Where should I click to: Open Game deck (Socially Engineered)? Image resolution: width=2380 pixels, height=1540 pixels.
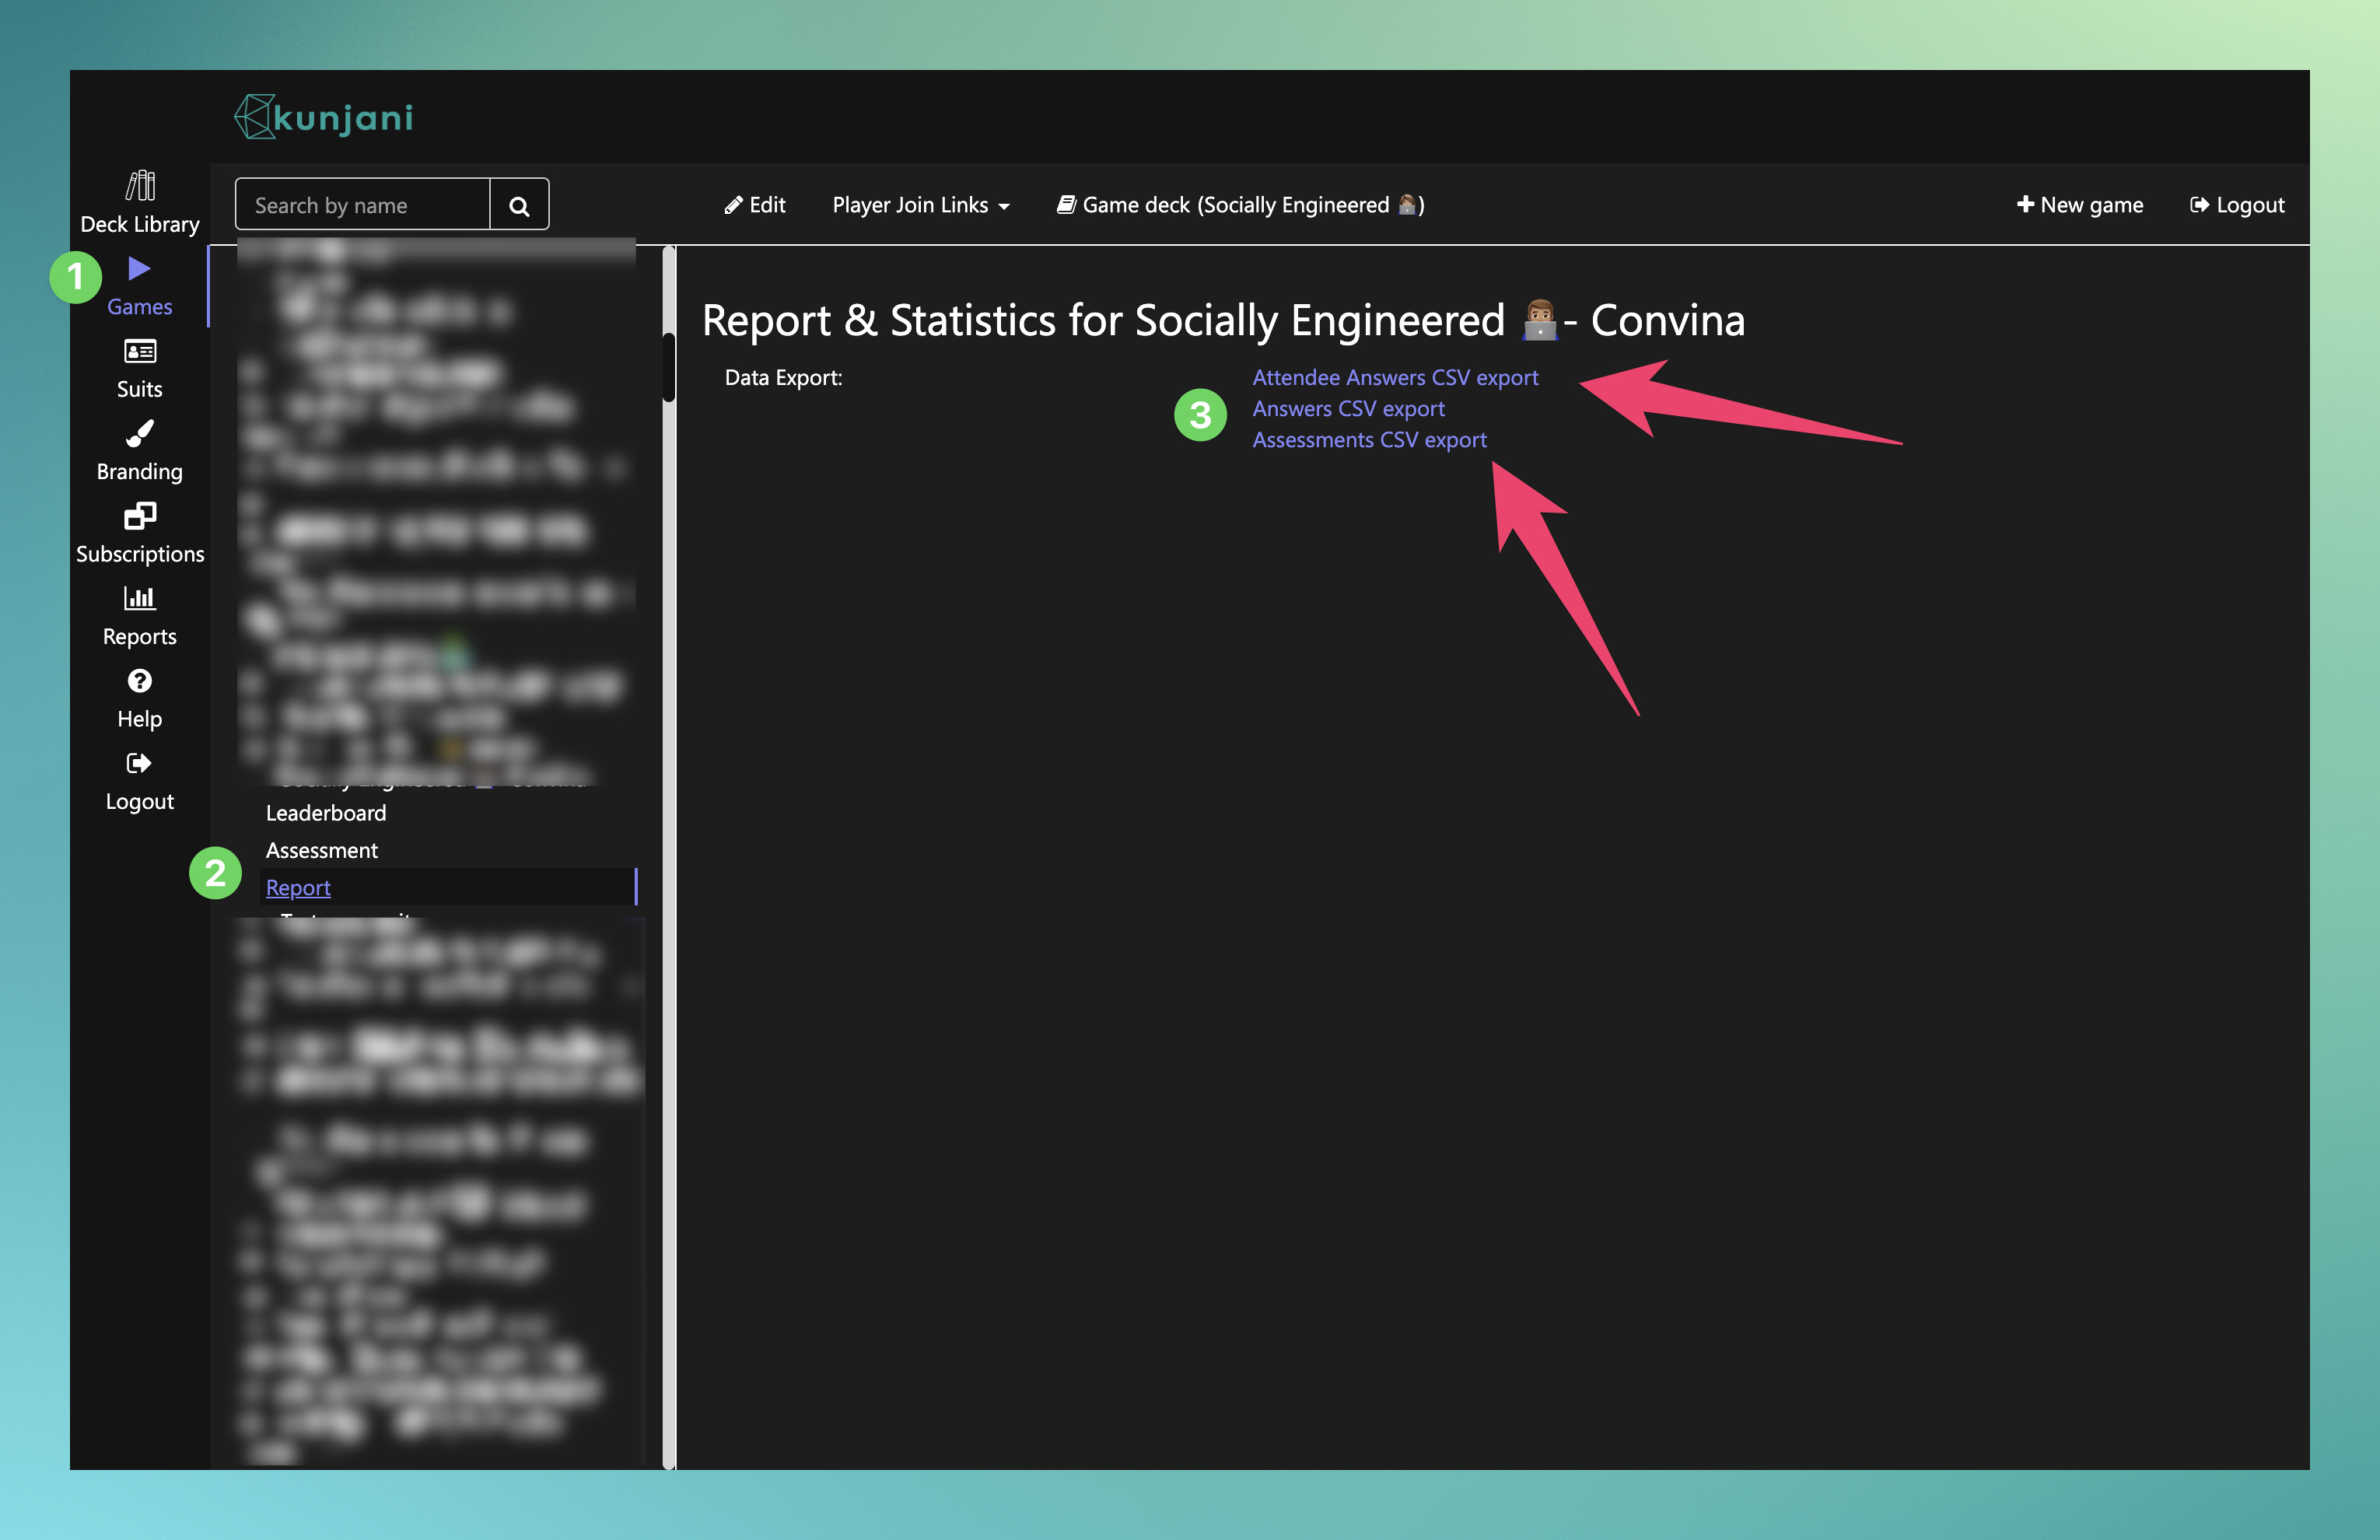click(1241, 205)
